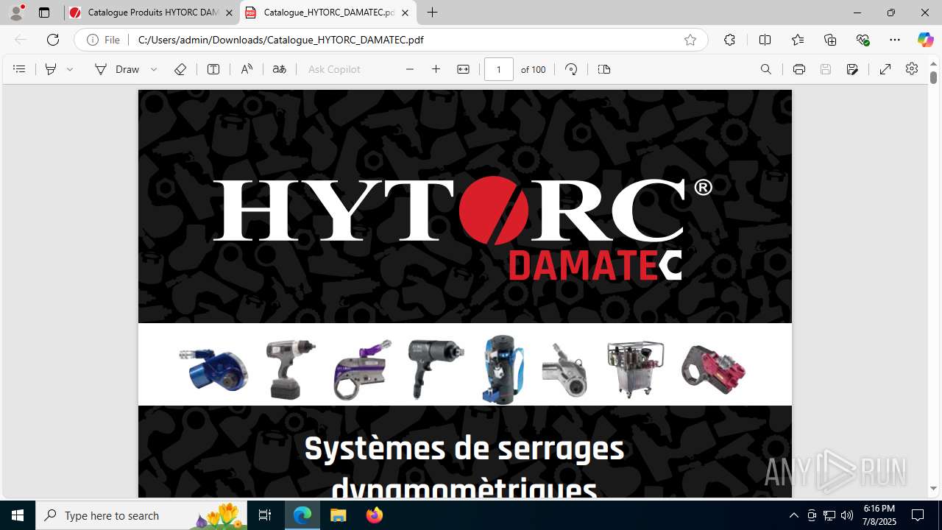Toggle Fit to width view
This screenshot has width=942, height=530.
tap(463, 69)
